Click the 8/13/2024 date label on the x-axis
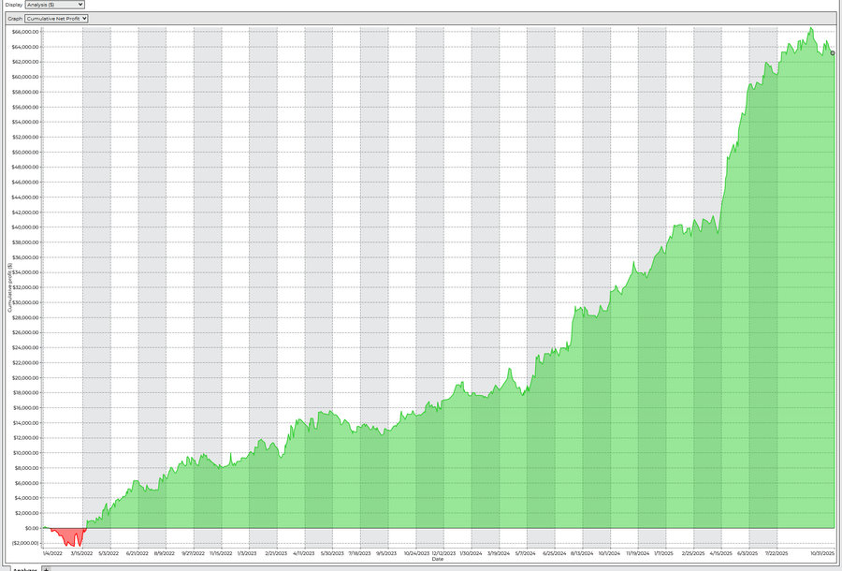This screenshot has height=571, width=842. [x=581, y=552]
